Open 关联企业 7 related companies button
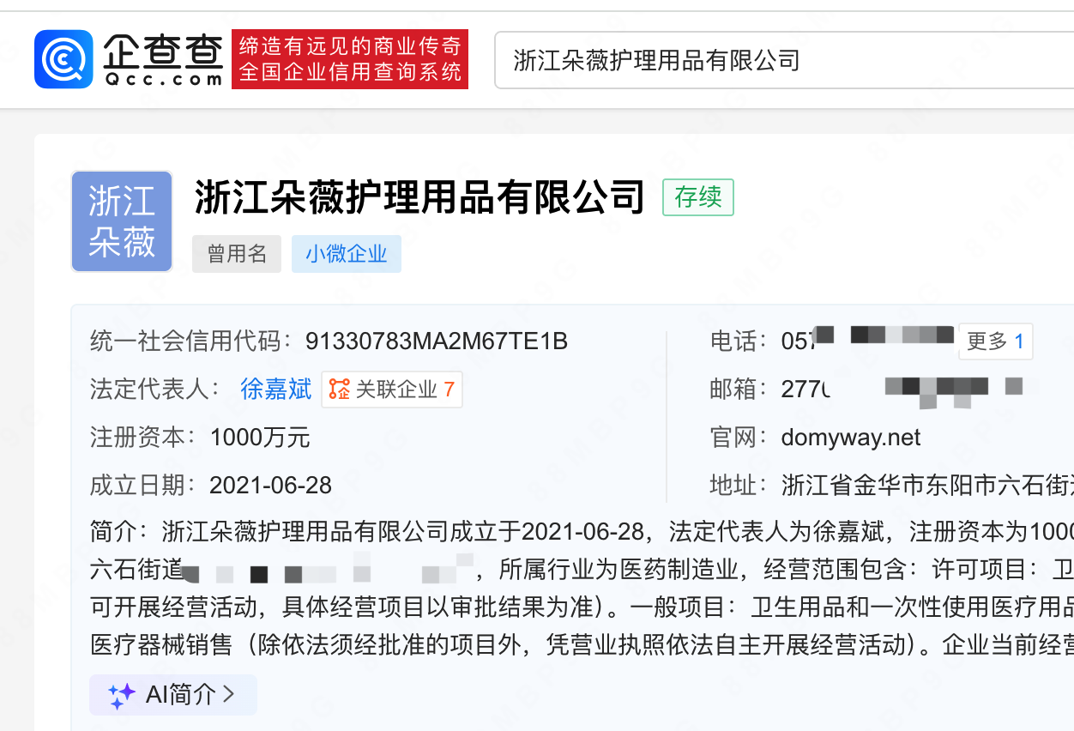This screenshot has width=1074, height=731. pyautogui.click(x=392, y=390)
